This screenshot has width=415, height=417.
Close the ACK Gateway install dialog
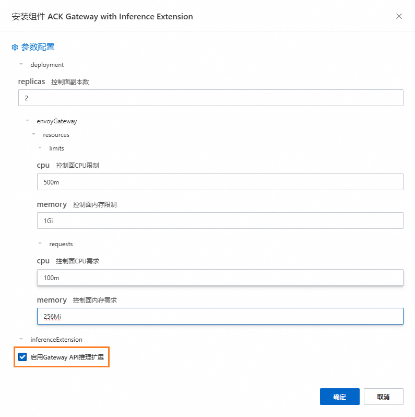coord(399,16)
